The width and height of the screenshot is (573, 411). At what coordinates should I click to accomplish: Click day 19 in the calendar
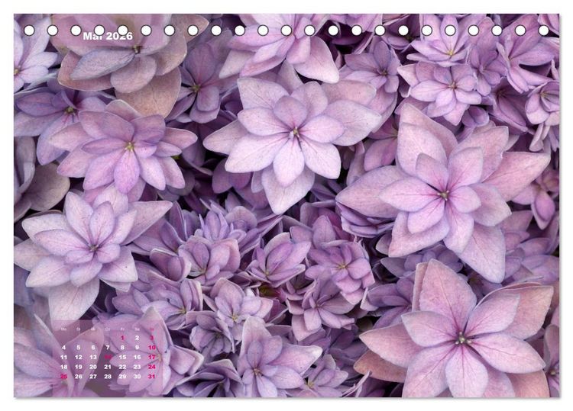click(x=79, y=367)
